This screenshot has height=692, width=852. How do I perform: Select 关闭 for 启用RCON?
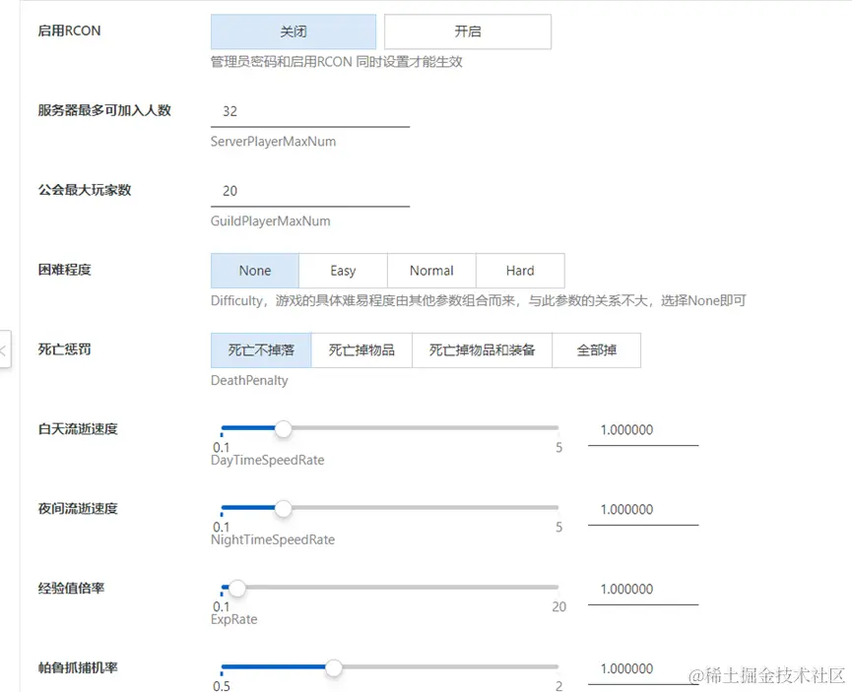(294, 31)
